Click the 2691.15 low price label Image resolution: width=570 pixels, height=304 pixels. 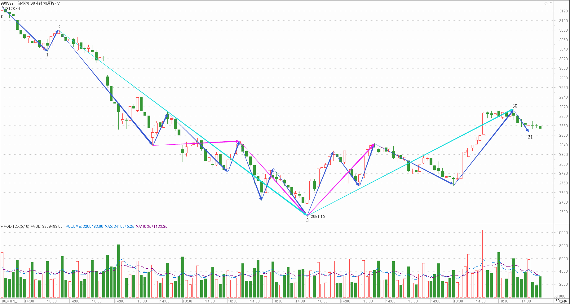pyautogui.click(x=318, y=217)
